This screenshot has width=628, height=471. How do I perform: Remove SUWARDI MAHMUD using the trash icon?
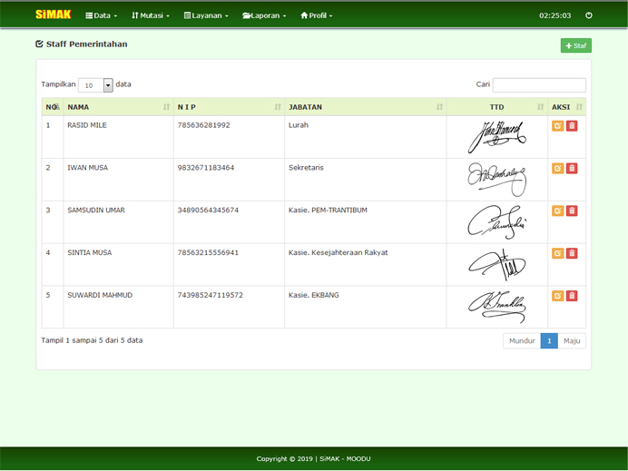point(572,296)
